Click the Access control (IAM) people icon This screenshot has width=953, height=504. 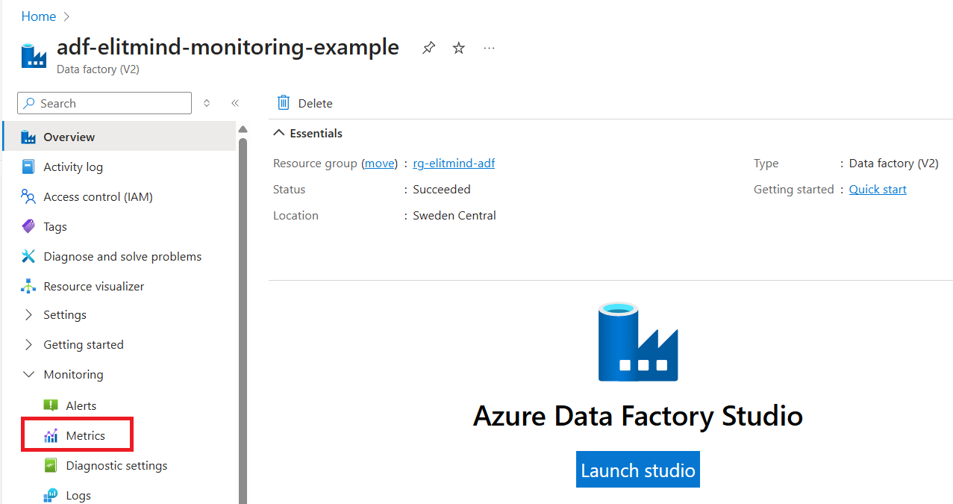[x=28, y=196]
